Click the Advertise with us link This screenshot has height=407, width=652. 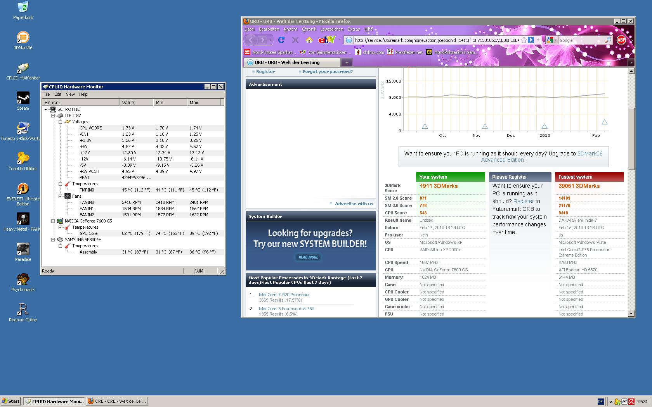tap(354, 203)
